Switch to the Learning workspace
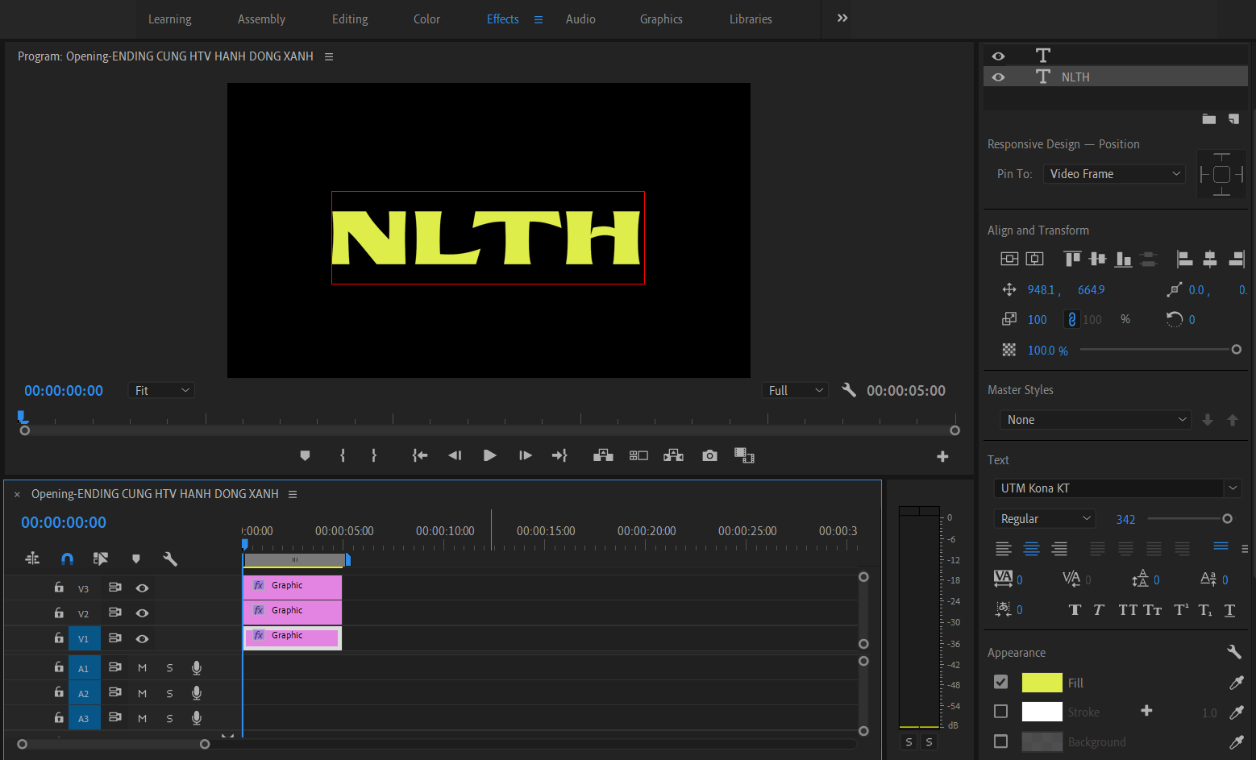The width and height of the screenshot is (1256, 760). (170, 19)
